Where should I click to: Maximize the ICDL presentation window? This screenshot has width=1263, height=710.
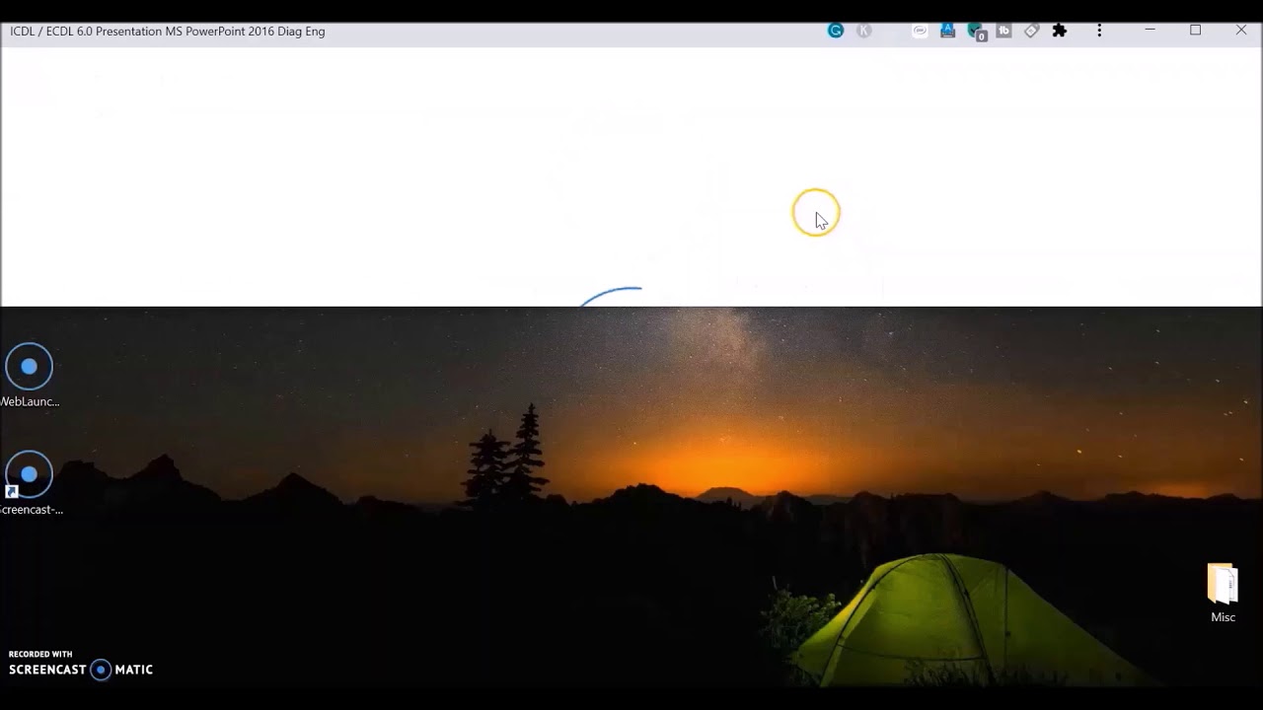click(1195, 31)
